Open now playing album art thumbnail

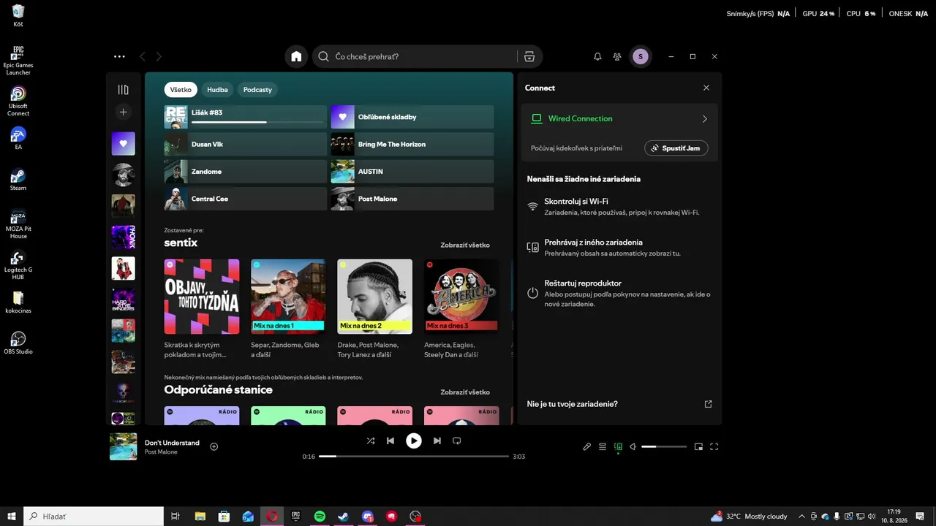(123, 446)
